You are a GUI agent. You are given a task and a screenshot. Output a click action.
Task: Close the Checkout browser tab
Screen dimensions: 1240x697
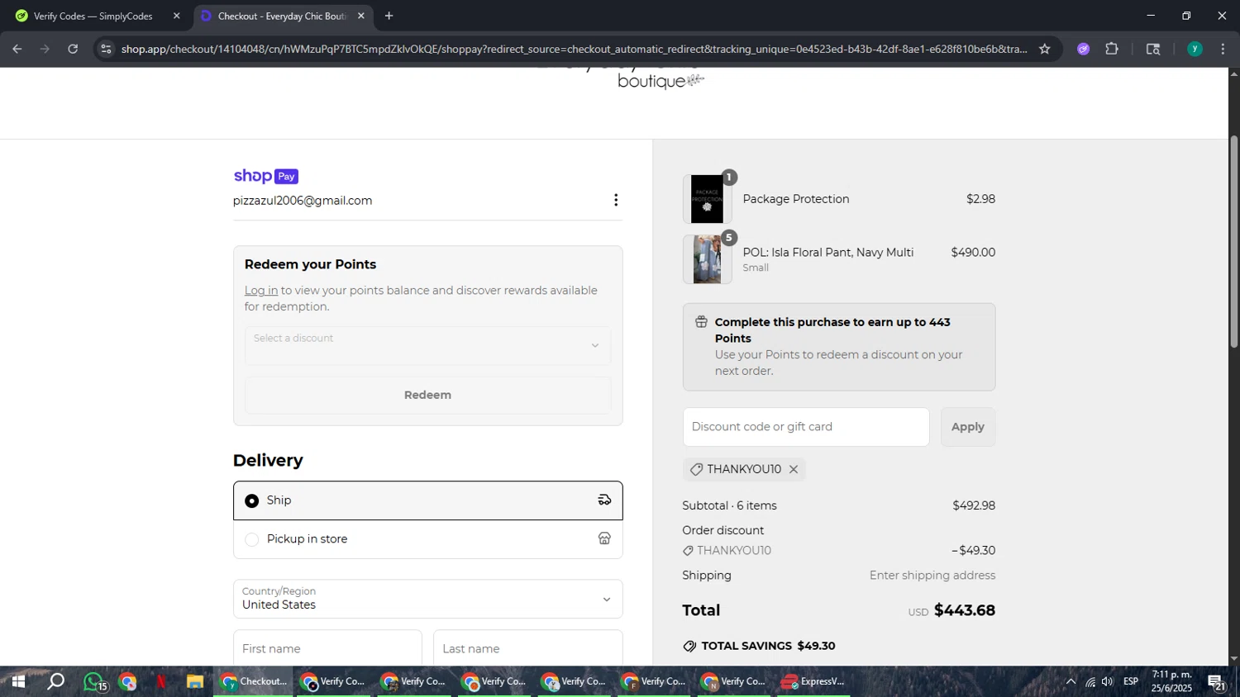click(360, 16)
